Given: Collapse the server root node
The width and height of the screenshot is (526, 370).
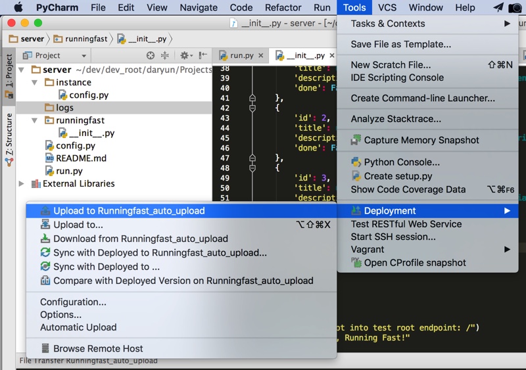Looking at the screenshot, I should click(22, 70).
